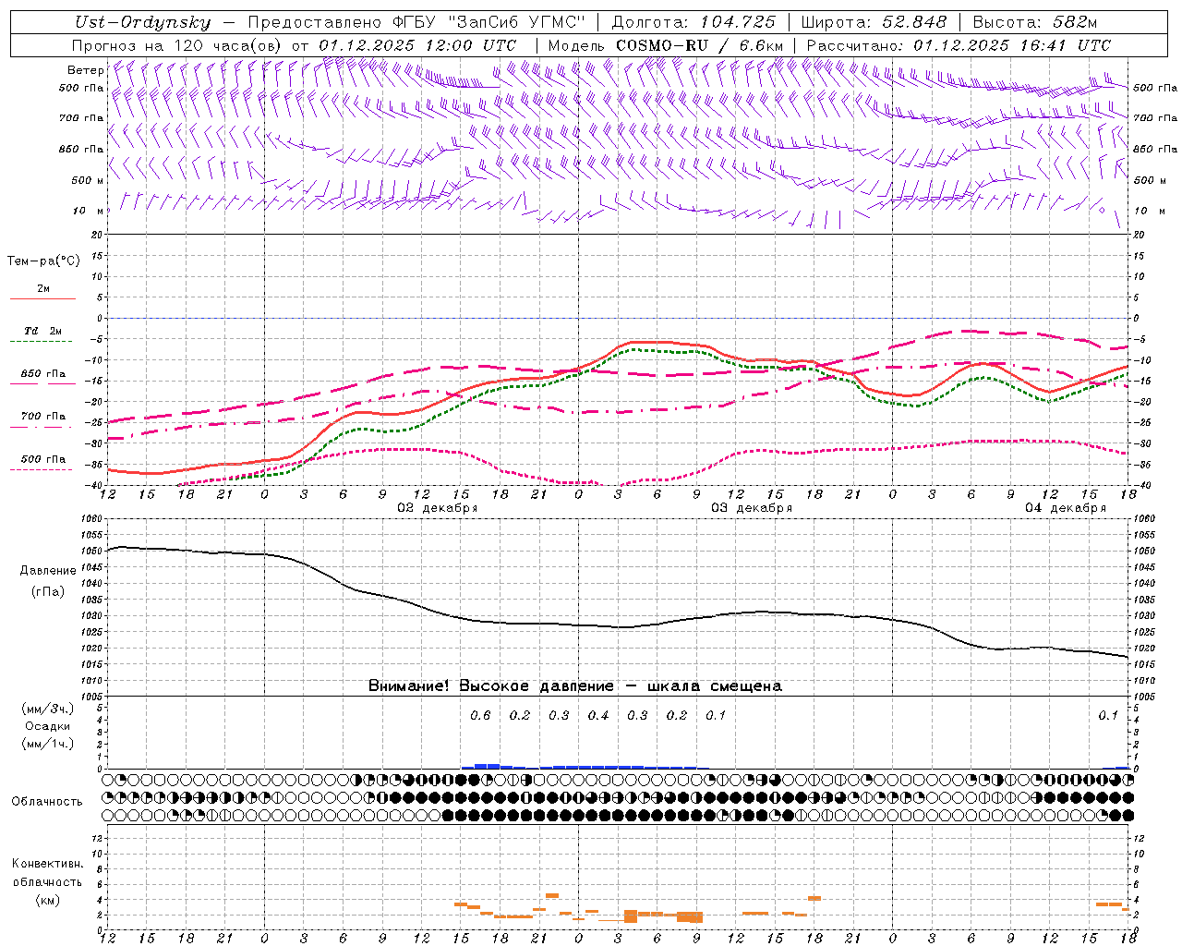Click the dashed Td 2м line sample in legend
Viewport: 1182px width, 946px height.
pyautogui.click(x=42, y=342)
